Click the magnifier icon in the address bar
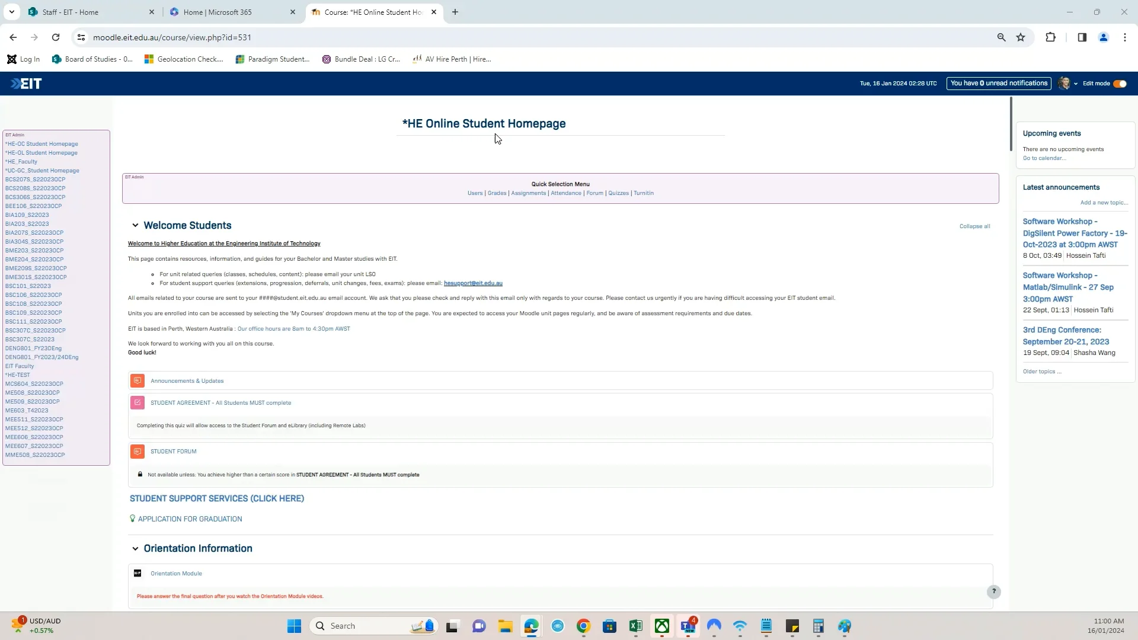Screen dimensions: 1138x640 tap(1001, 37)
